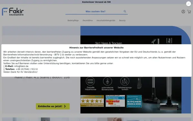Image resolution: width=193 pixels, height=121 pixels.
Task: Click the info@fakir.de email address
Action: pyautogui.click(x=21, y=66)
